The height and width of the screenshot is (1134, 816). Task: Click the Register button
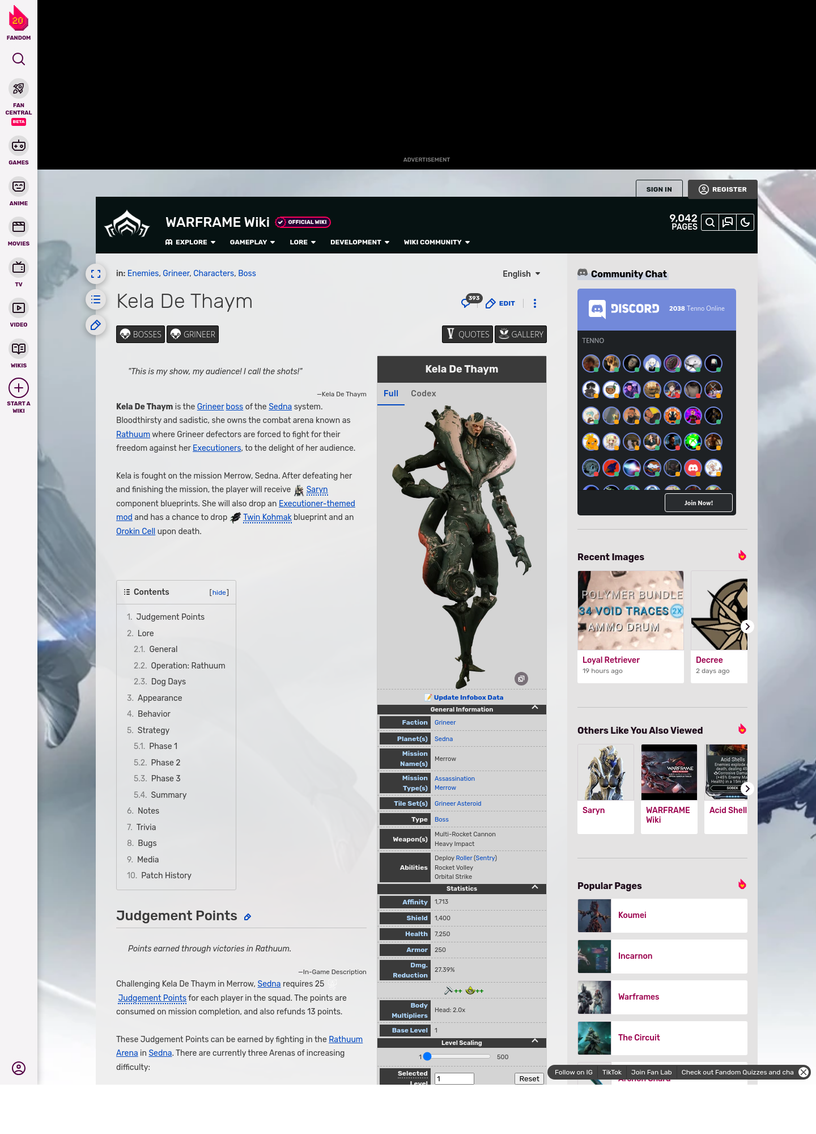click(722, 189)
